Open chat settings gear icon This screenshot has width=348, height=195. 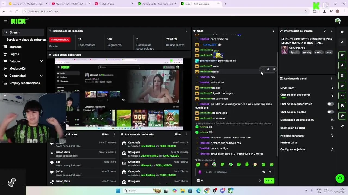(x=260, y=181)
